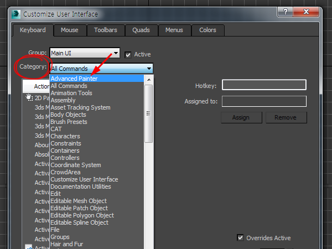Viewport: 332px width, 249px height.
Task: Switch to the Colors tab
Action: click(207, 30)
